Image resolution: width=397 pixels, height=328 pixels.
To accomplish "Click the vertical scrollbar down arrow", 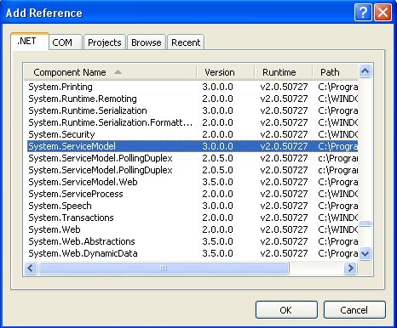I will pyautogui.click(x=365, y=253).
